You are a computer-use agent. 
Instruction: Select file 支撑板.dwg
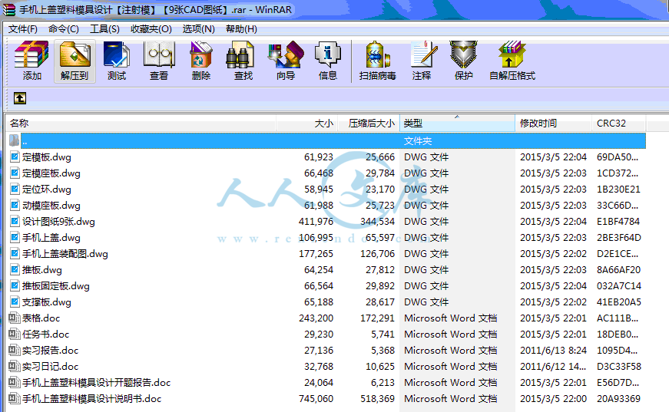47,302
